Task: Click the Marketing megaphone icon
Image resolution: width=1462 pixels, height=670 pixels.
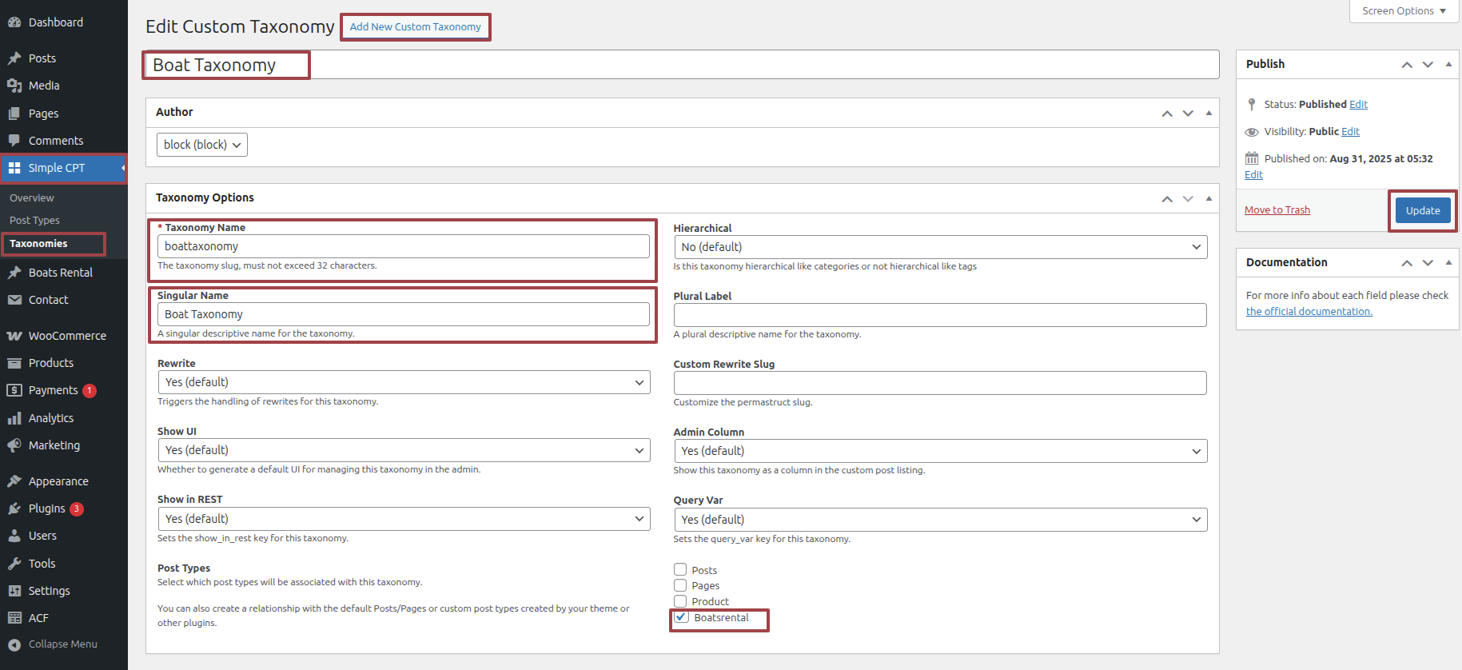Action: [14, 445]
